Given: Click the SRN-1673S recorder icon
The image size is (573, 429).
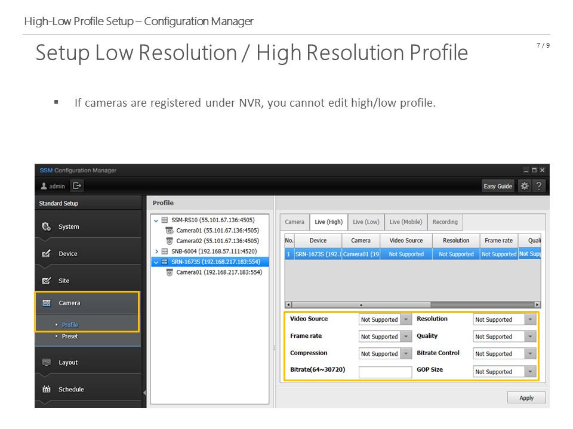Looking at the screenshot, I should pos(165,262).
